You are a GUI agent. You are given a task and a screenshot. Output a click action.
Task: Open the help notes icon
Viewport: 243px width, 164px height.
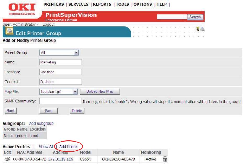[x=197, y=29]
